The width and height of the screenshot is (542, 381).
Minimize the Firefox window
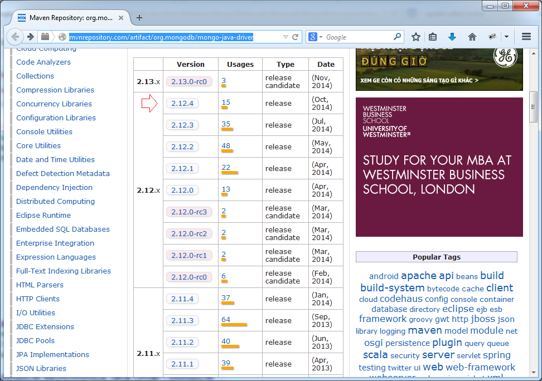point(490,6)
